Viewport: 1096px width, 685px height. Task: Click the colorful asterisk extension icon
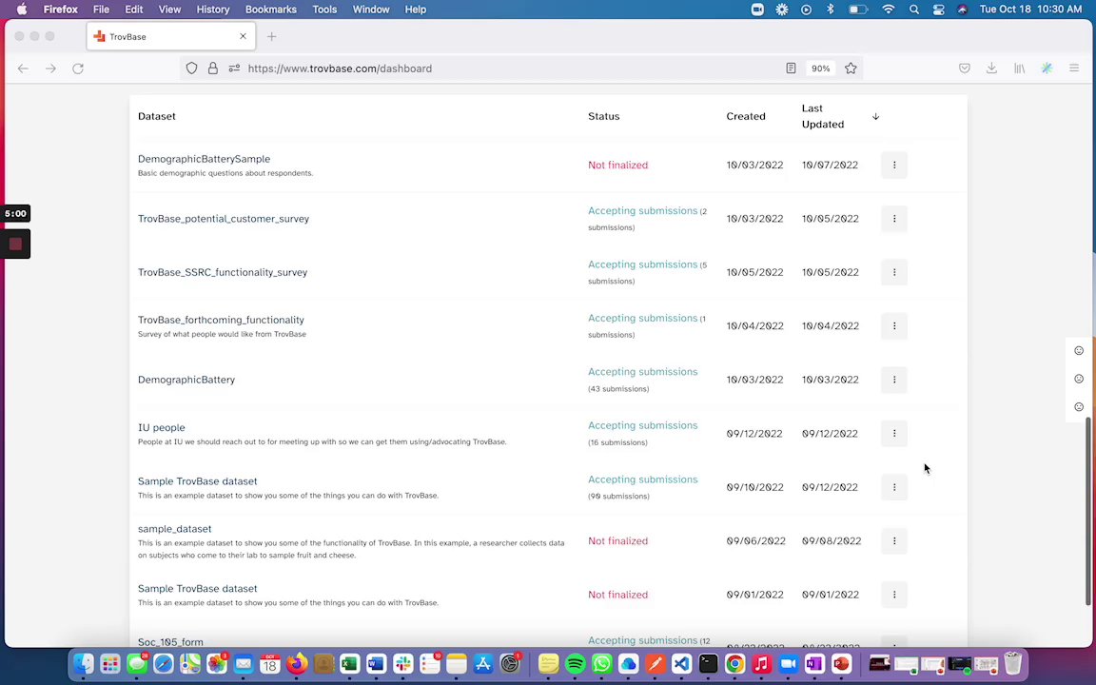pos(1047,68)
